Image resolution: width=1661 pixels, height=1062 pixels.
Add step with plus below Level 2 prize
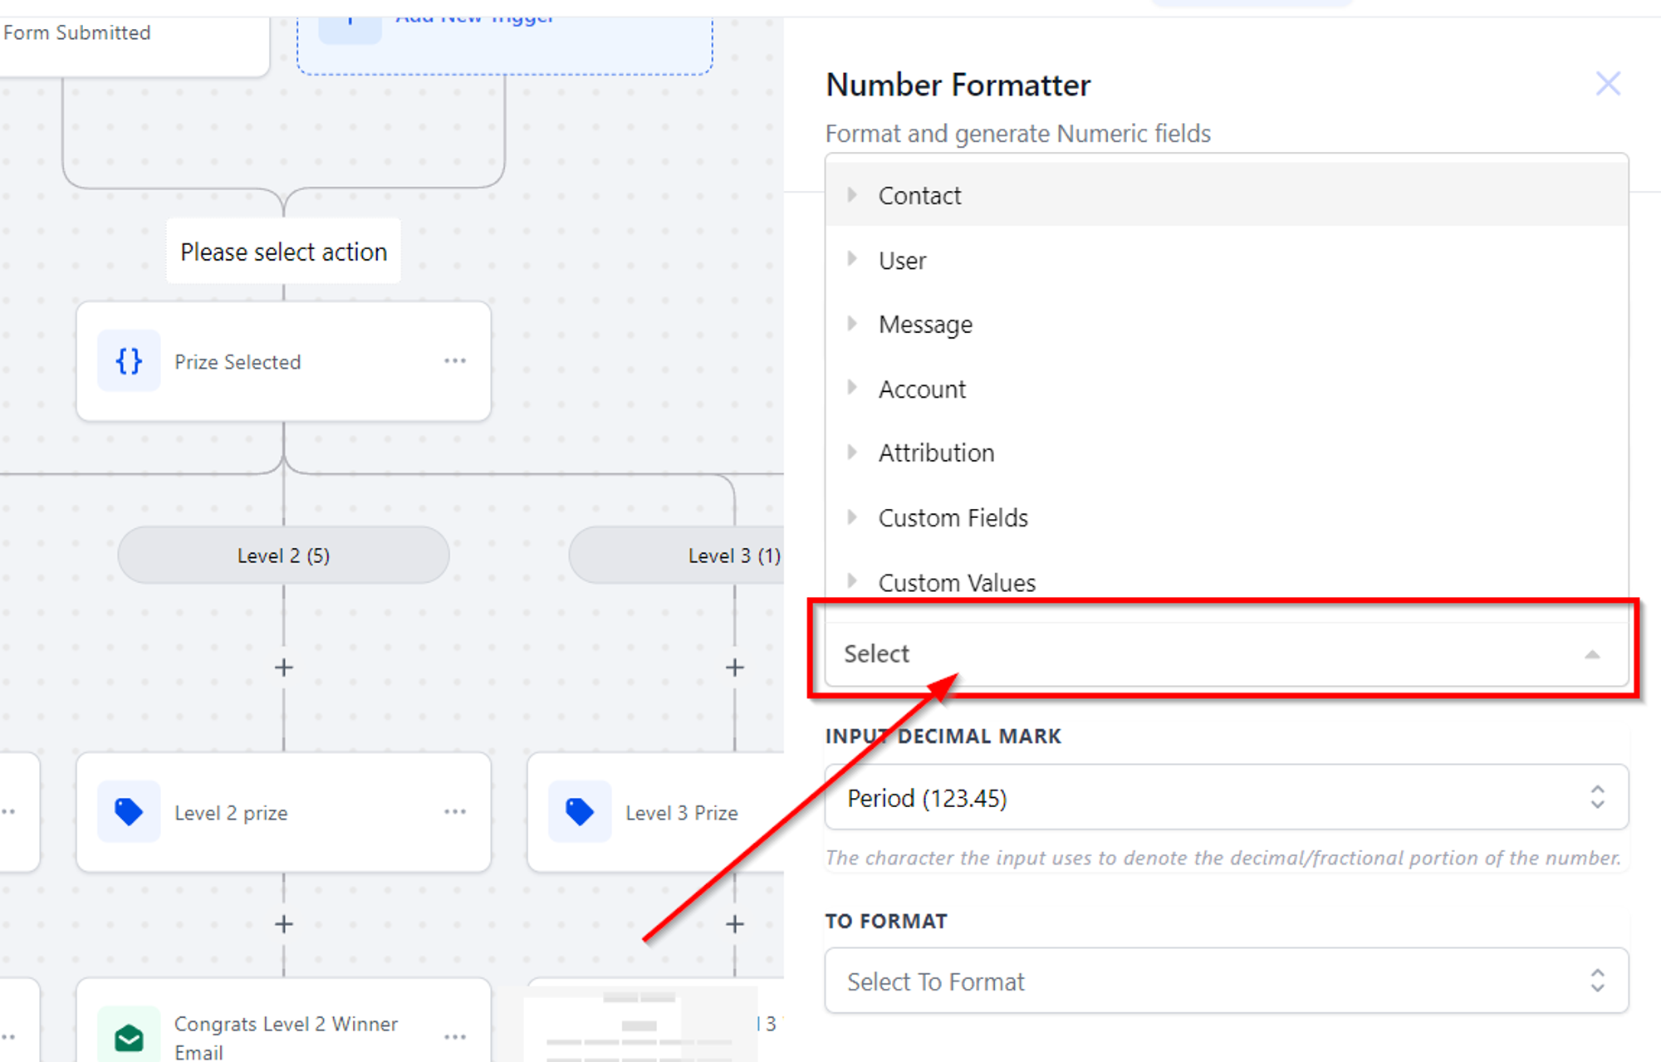[x=284, y=924]
